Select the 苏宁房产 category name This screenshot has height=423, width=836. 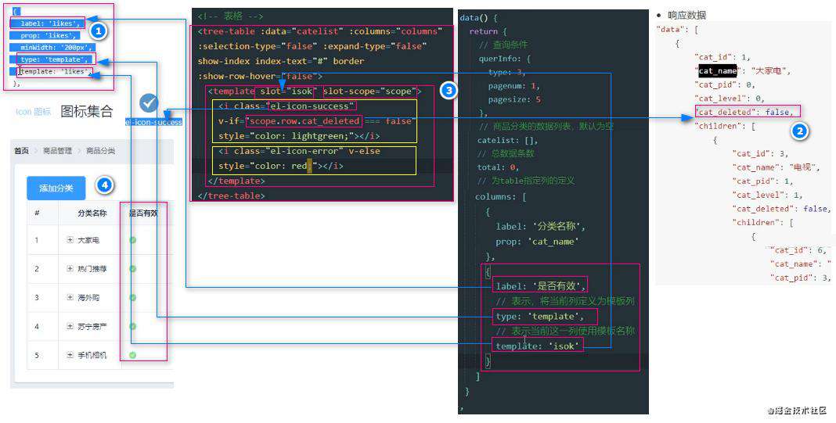92,326
